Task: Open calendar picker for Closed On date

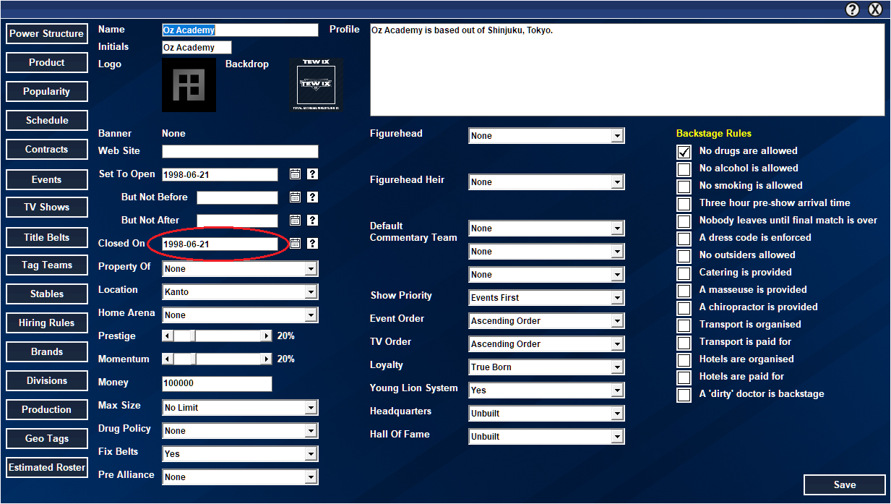Action: [x=295, y=244]
